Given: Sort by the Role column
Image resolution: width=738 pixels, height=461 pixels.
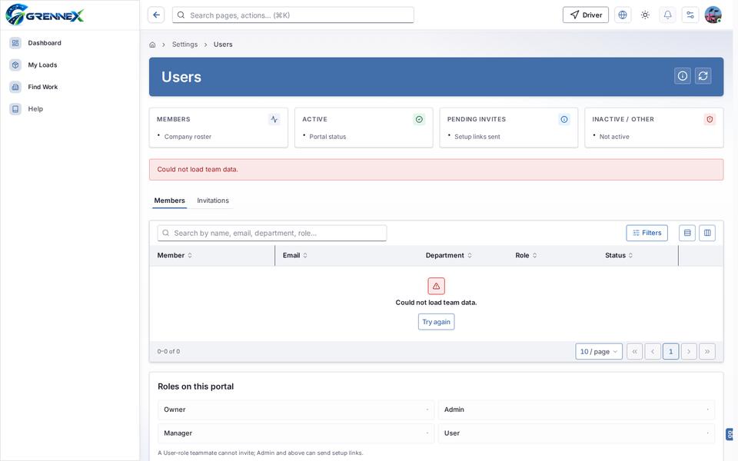Looking at the screenshot, I should [x=526, y=255].
